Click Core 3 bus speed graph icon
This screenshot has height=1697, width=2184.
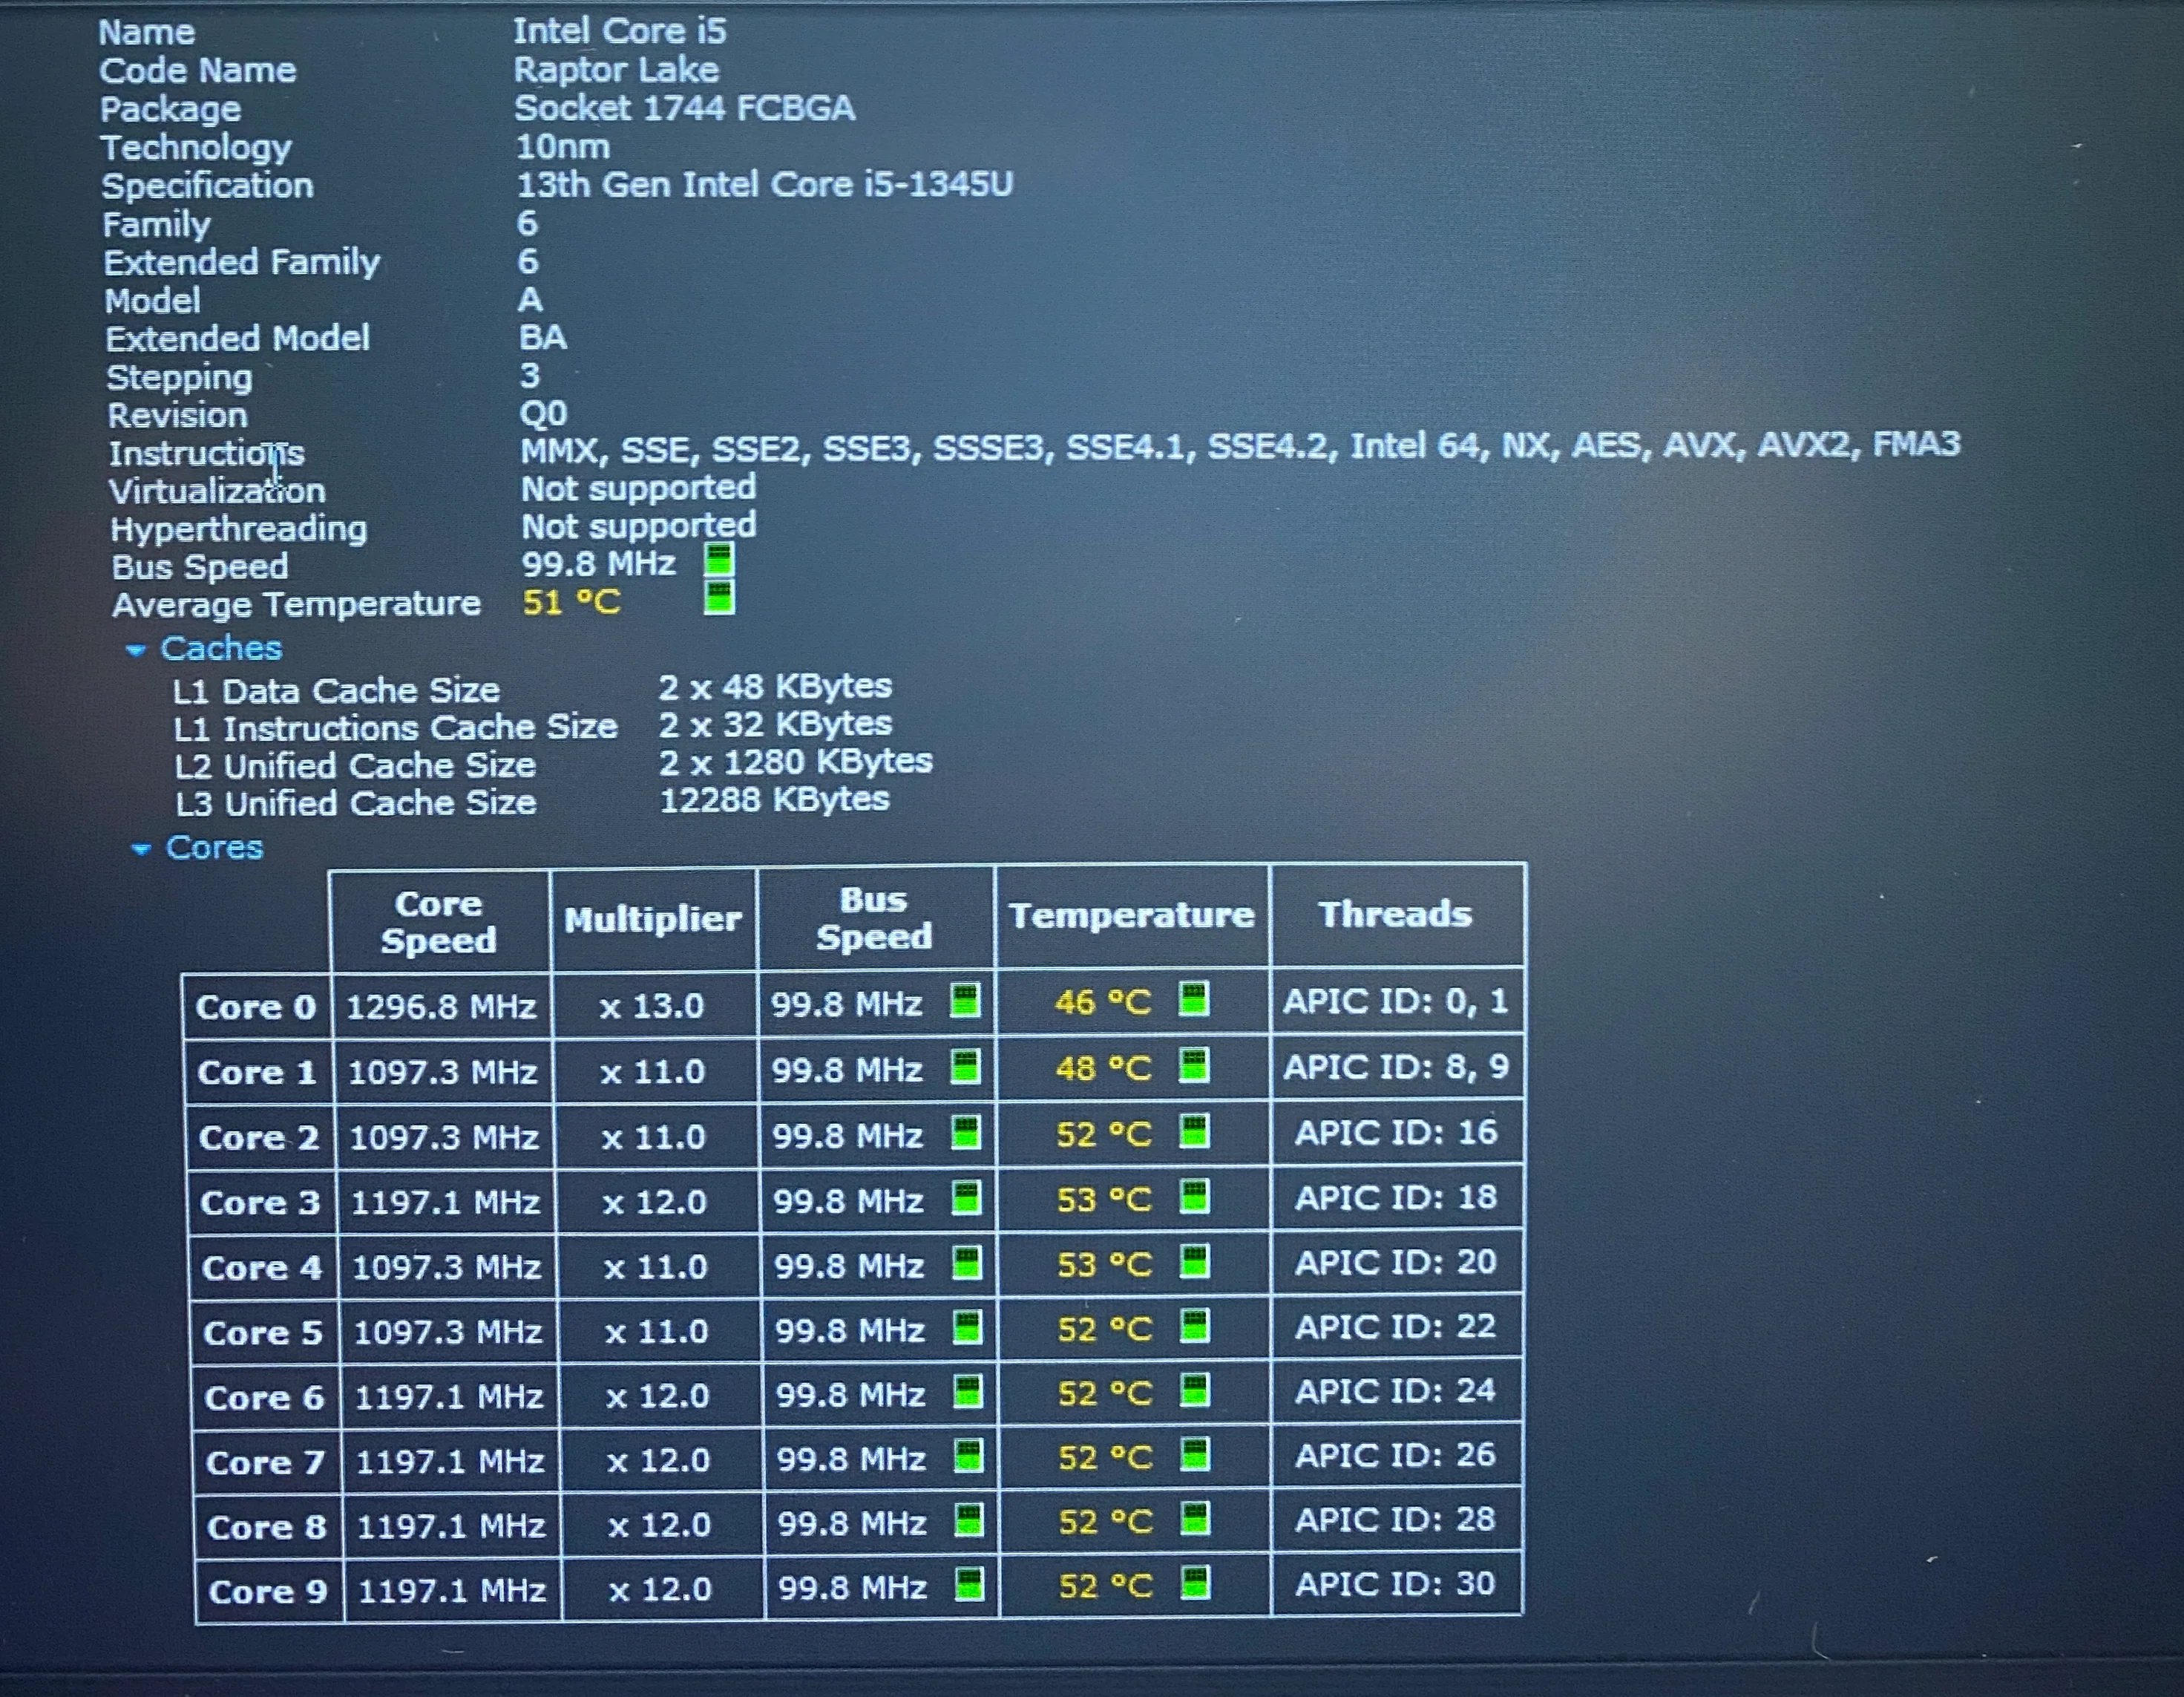(966, 1197)
